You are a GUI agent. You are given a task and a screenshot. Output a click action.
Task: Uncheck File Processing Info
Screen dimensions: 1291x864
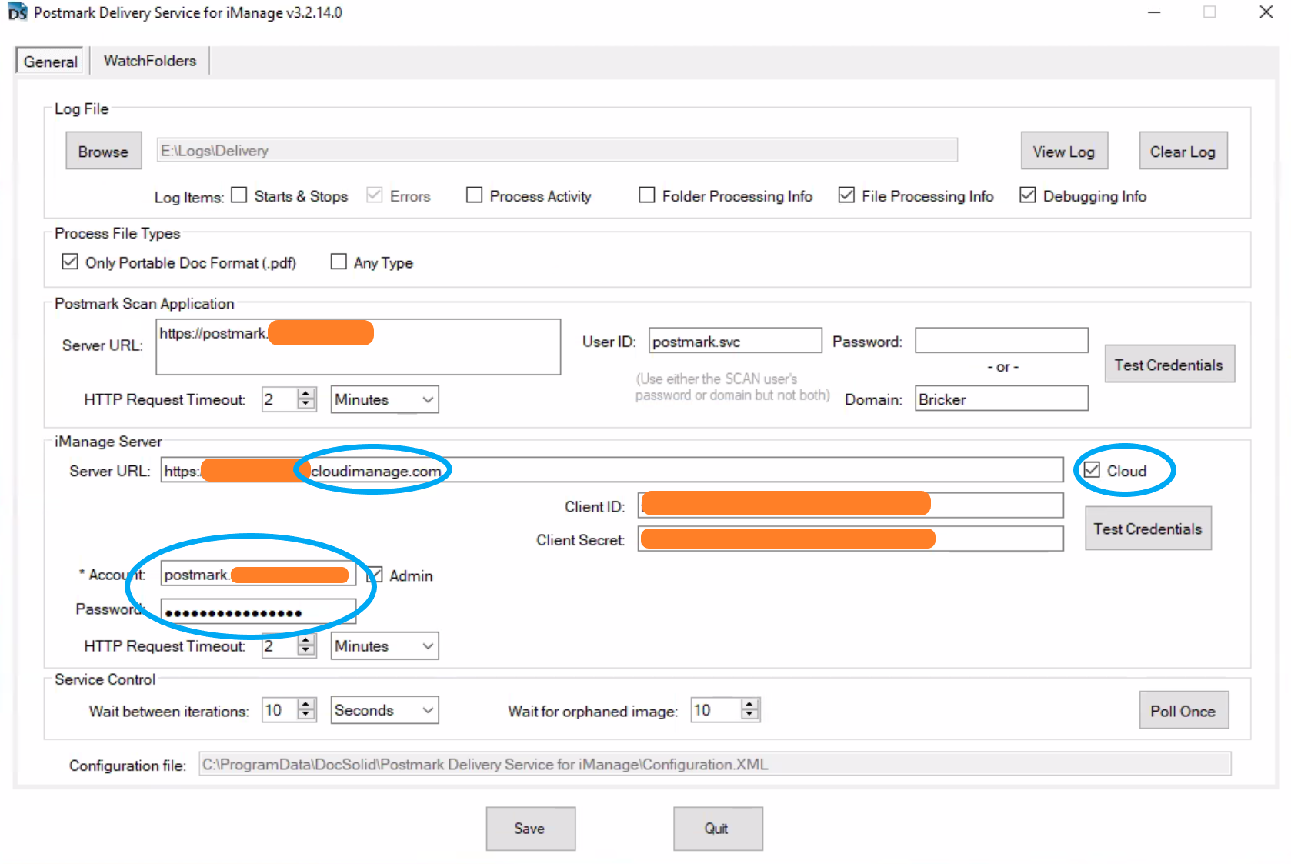(846, 195)
